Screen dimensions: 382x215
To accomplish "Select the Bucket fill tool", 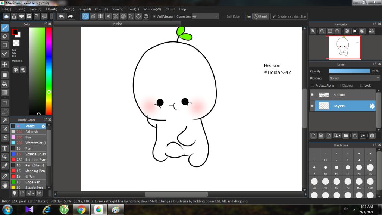I will click(5, 84).
